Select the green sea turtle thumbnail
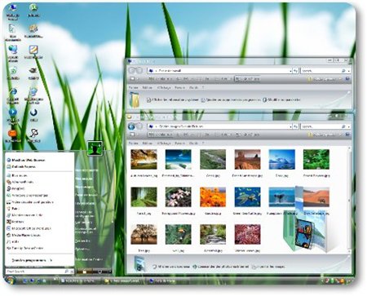This screenshot has width=367, height=296. tap(247, 197)
